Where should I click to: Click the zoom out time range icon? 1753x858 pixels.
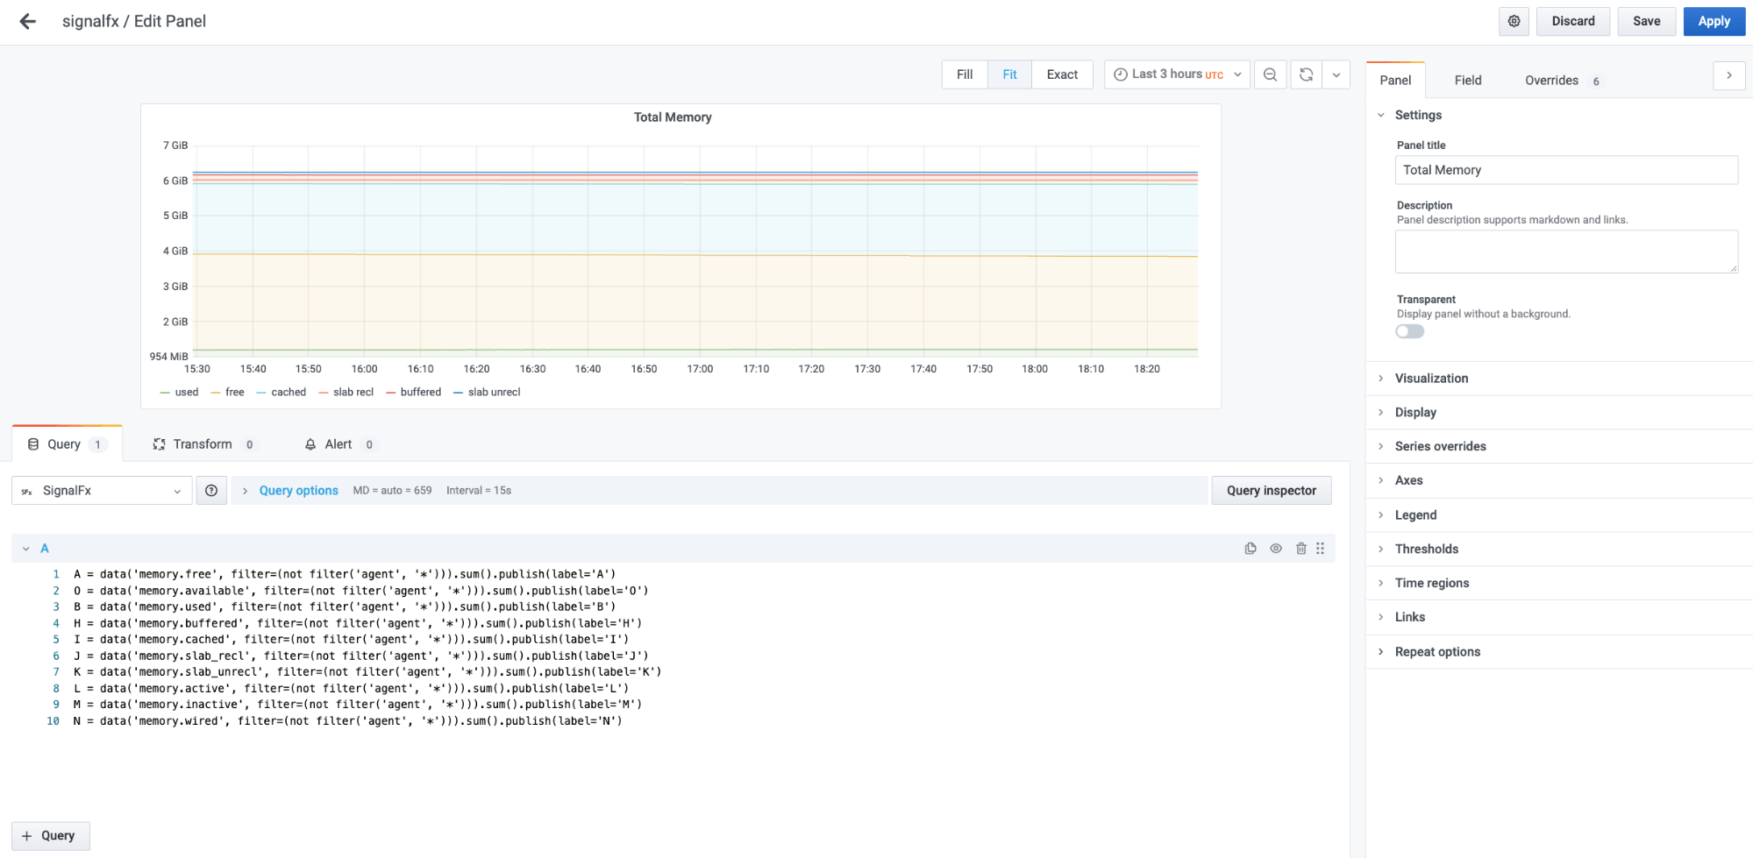tap(1270, 74)
